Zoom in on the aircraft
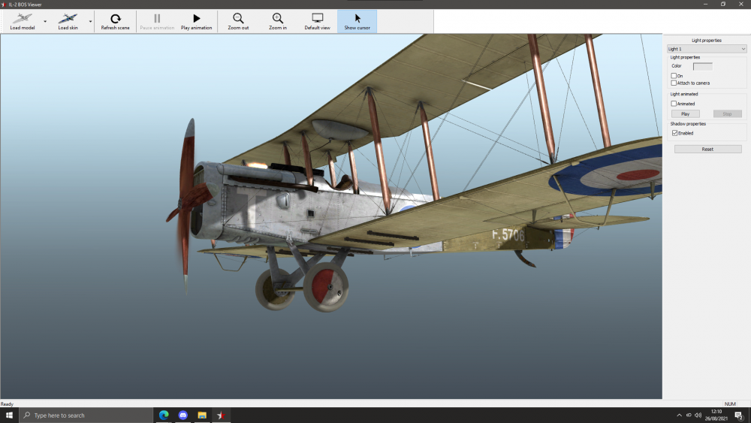The height and width of the screenshot is (423, 751). pyautogui.click(x=278, y=19)
